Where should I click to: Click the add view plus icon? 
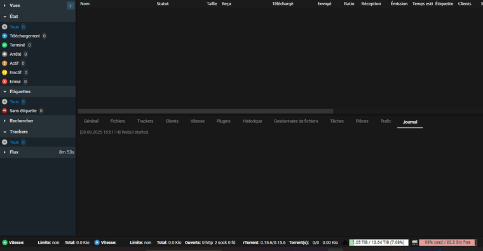pos(71,6)
